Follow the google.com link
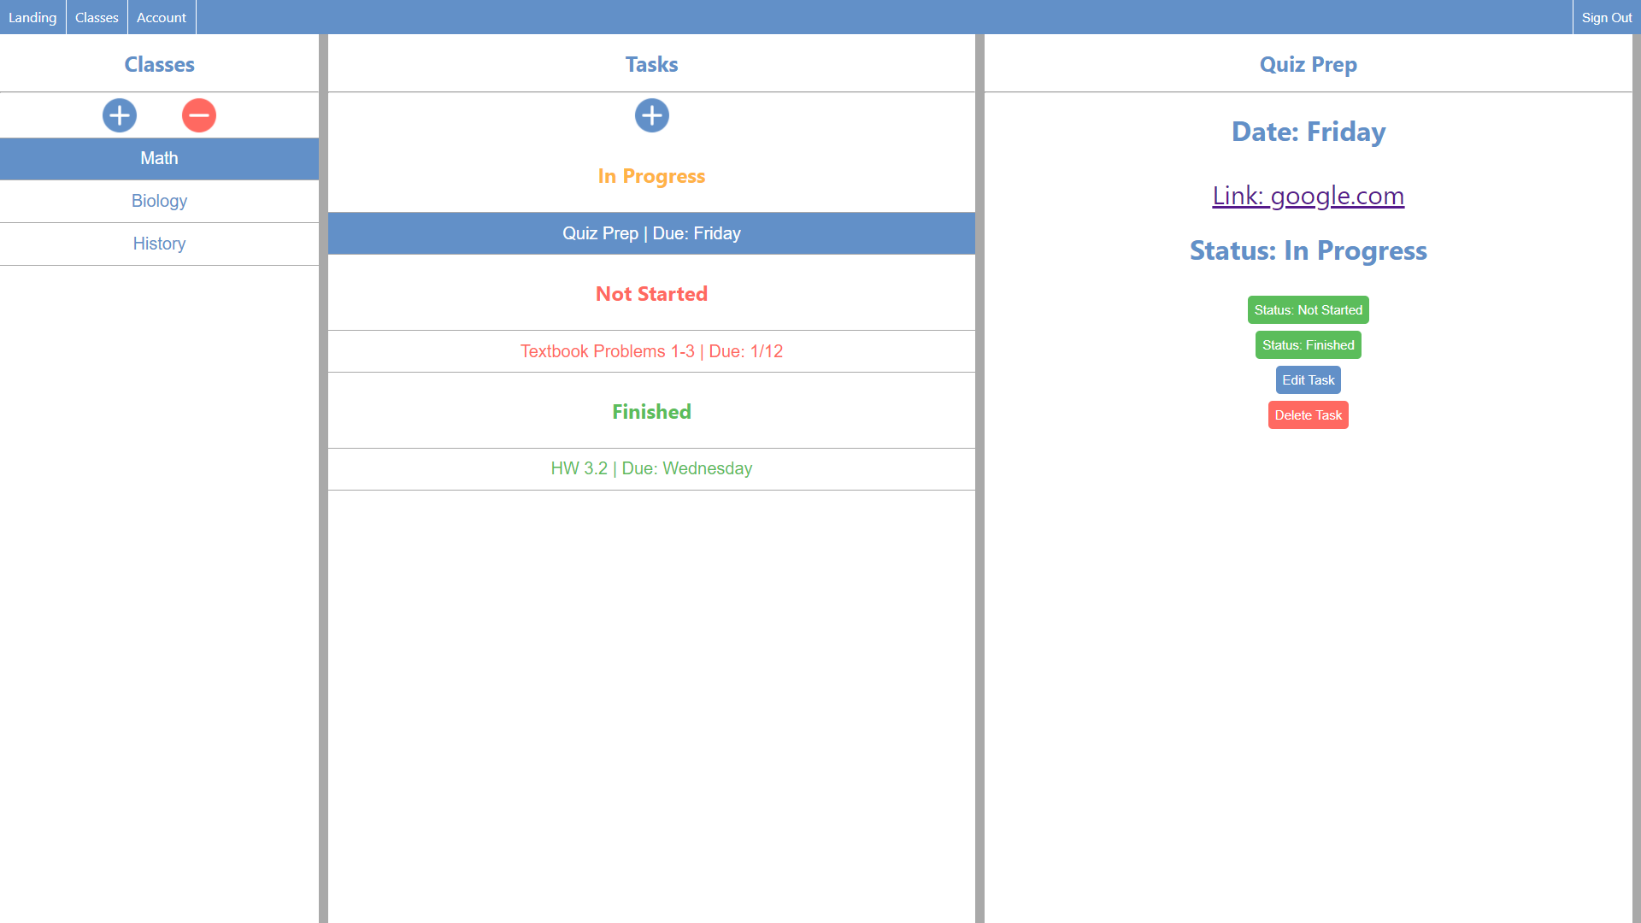The width and height of the screenshot is (1641, 923). [1308, 196]
